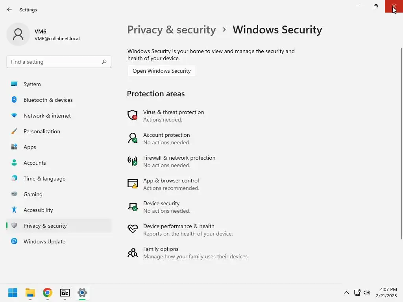The image size is (403, 302).
Task: Switch to the Accessibility settings section
Action: click(x=38, y=210)
